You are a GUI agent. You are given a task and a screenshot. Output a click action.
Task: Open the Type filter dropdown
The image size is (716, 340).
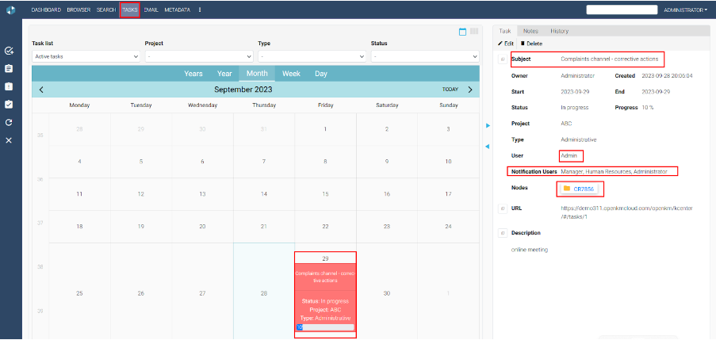(x=312, y=56)
